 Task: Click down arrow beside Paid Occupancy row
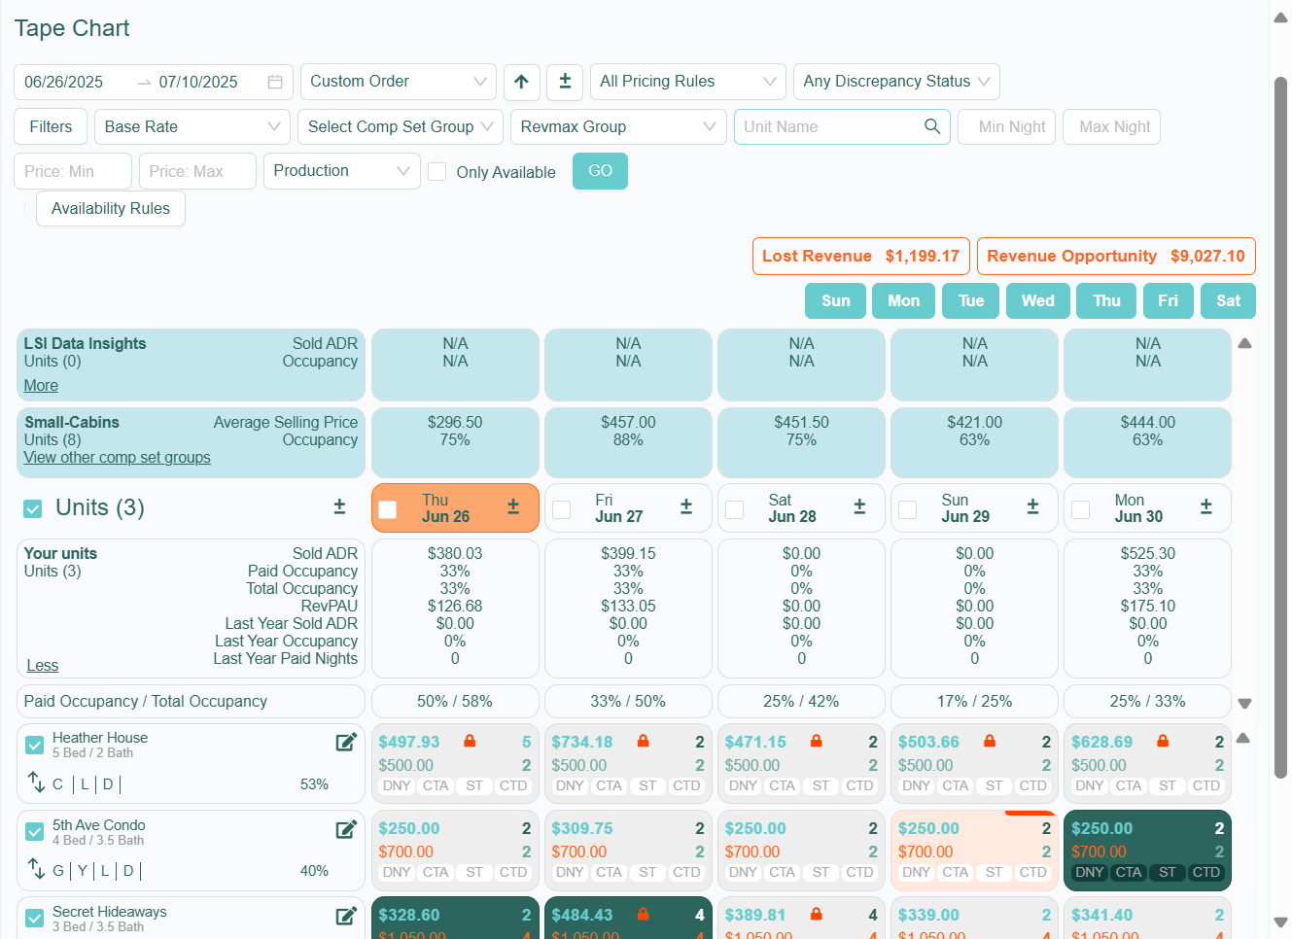pos(1244,703)
